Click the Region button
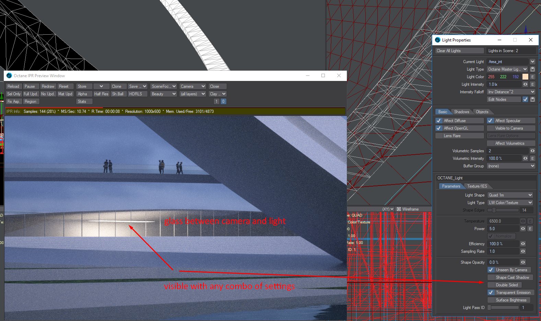 31,102
